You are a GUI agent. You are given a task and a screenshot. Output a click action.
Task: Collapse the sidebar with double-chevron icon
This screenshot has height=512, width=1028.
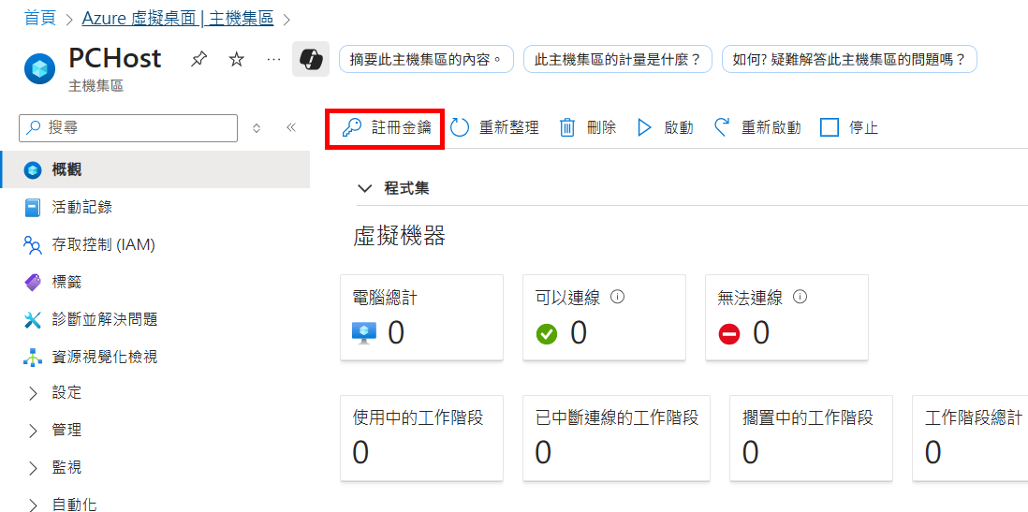(x=292, y=128)
